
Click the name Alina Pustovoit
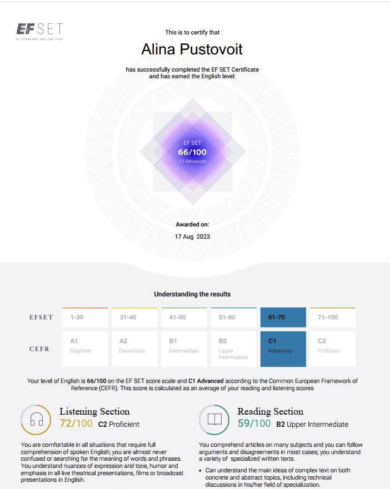click(192, 49)
